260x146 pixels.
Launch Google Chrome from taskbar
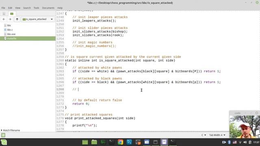coord(121,142)
